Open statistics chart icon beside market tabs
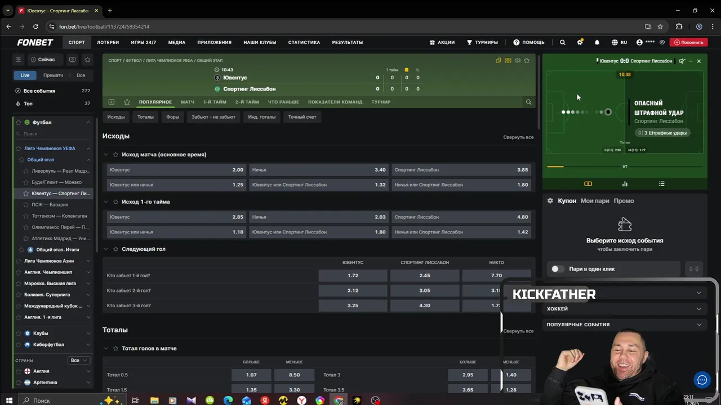This screenshot has width=721, height=405. (x=112, y=102)
